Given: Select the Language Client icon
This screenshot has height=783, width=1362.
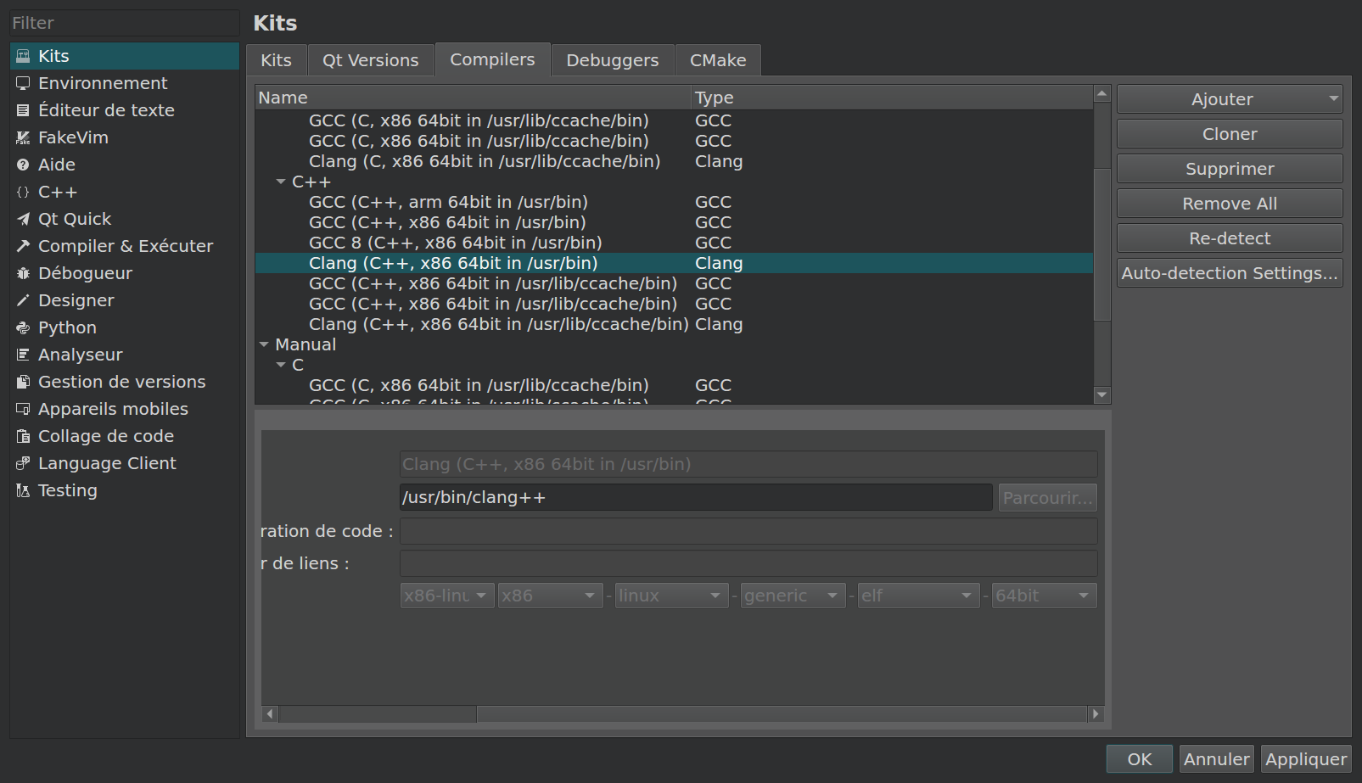Looking at the screenshot, I should tap(23, 463).
